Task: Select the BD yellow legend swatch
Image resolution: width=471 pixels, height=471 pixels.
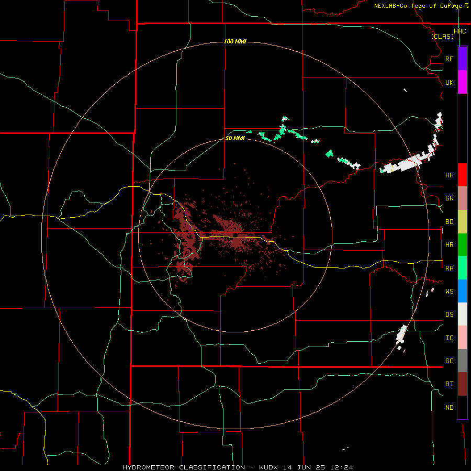Action: (x=462, y=222)
